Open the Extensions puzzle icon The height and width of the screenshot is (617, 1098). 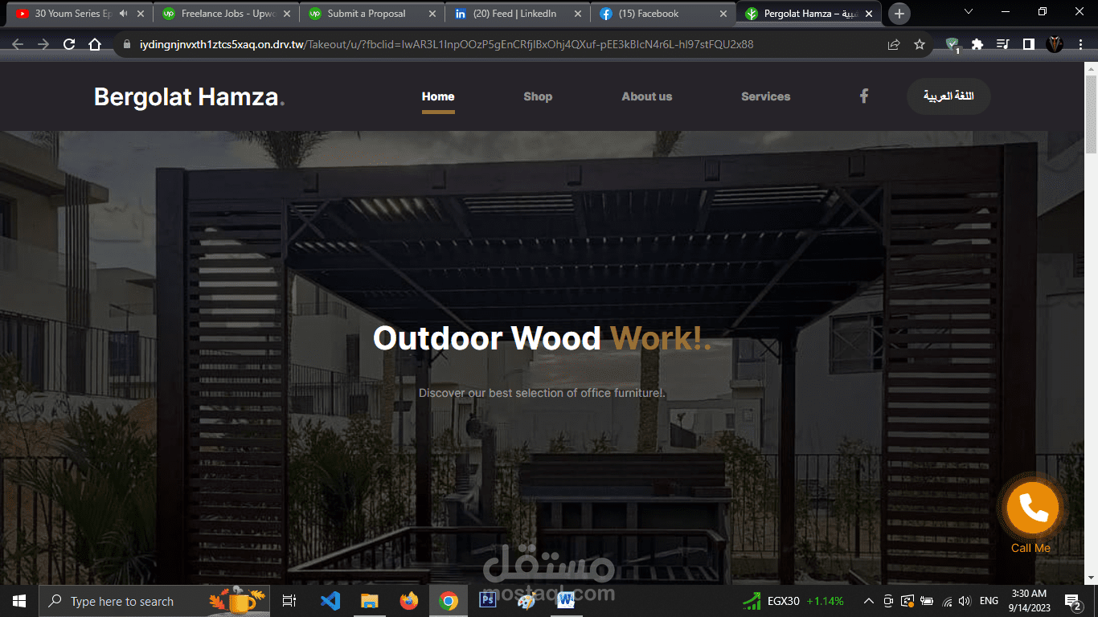(x=977, y=45)
